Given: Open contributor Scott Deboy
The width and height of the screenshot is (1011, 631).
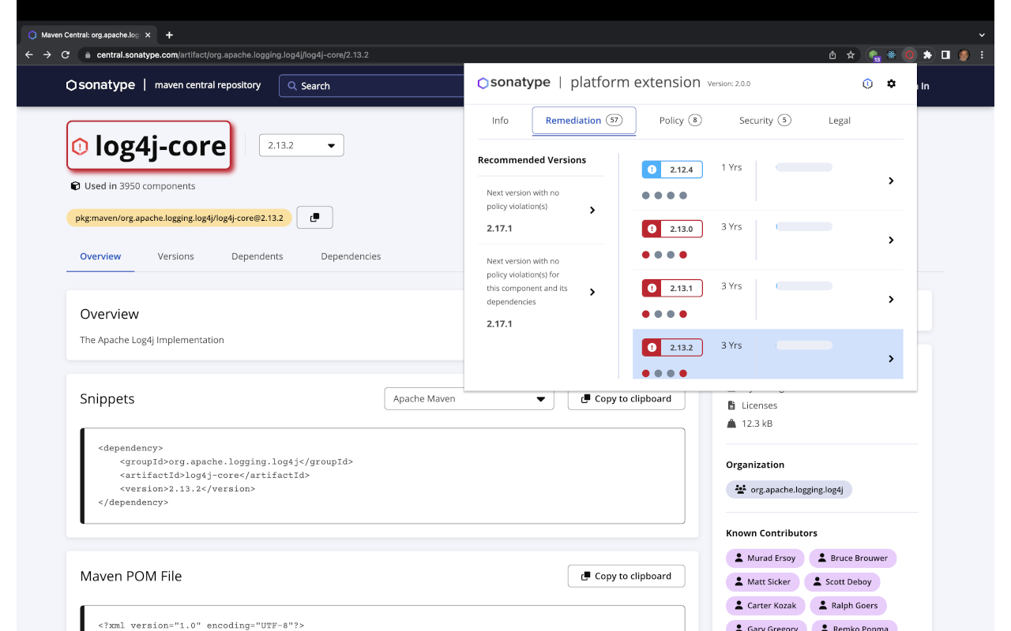Looking at the screenshot, I should (x=842, y=581).
